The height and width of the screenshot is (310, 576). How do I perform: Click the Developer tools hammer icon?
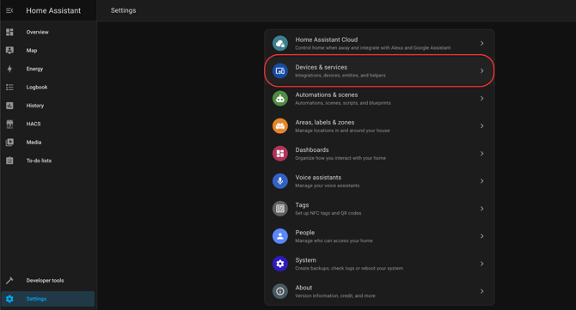click(9, 280)
